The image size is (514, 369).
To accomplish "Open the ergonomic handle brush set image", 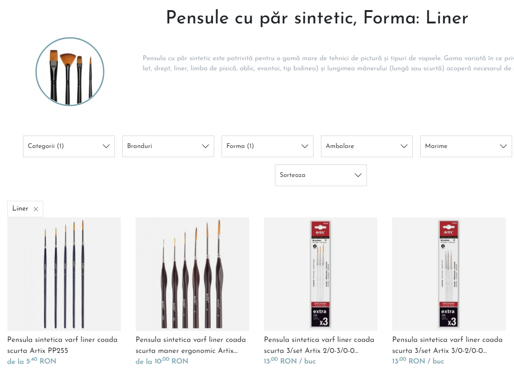I will (193, 274).
